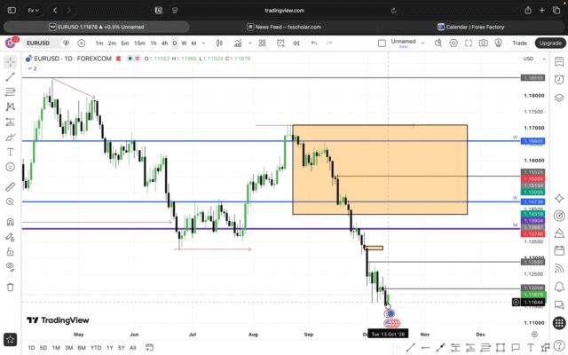Viewport: 568px width, 355px height.
Task: Toggle hide all drawings
Action: tap(10, 266)
